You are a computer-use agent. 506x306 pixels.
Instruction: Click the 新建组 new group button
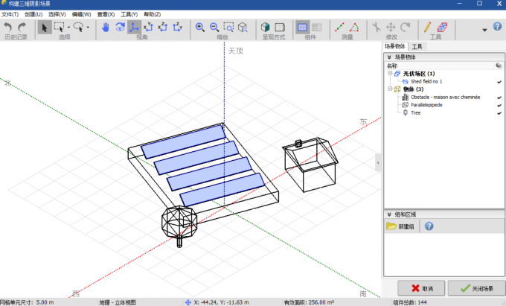pyautogui.click(x=400, y=226)
